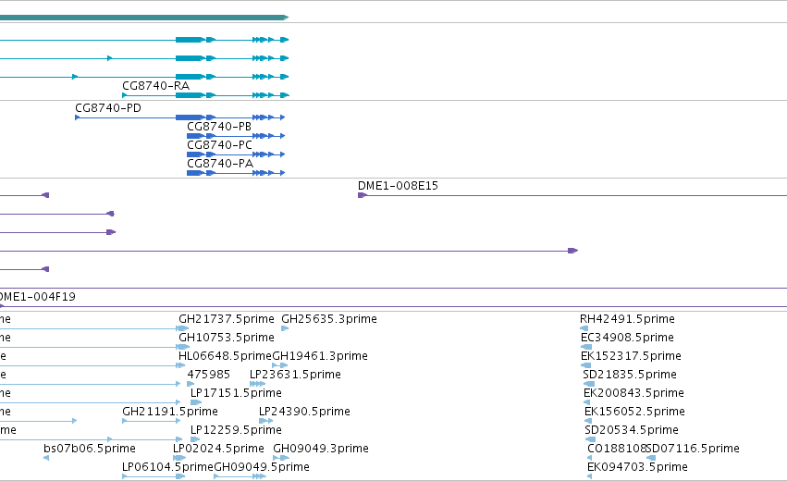Screen dimensions: 787x481
Task: Open the GH25635.3prime EST label
Action: 329,319
